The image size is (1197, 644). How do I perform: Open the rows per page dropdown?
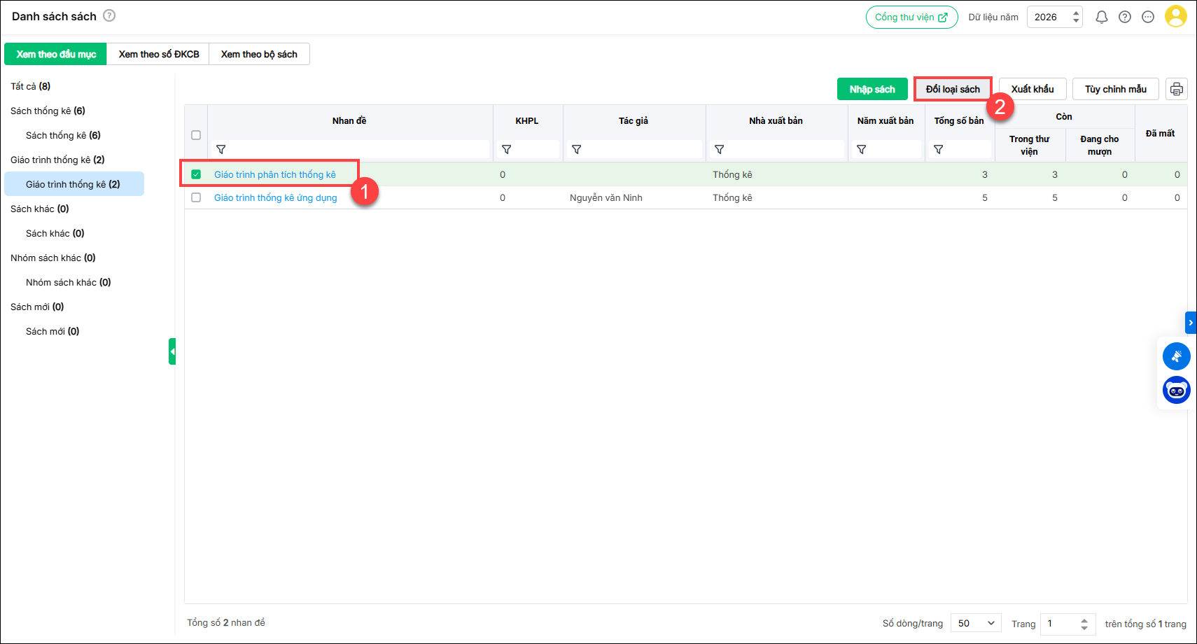point(976,623)
